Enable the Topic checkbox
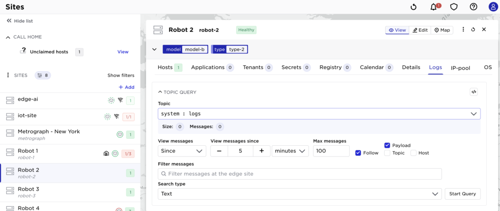Viewport: 500px width, 211px height. click(x=387, y=153)
